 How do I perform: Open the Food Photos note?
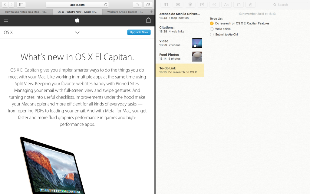point(180,57)
